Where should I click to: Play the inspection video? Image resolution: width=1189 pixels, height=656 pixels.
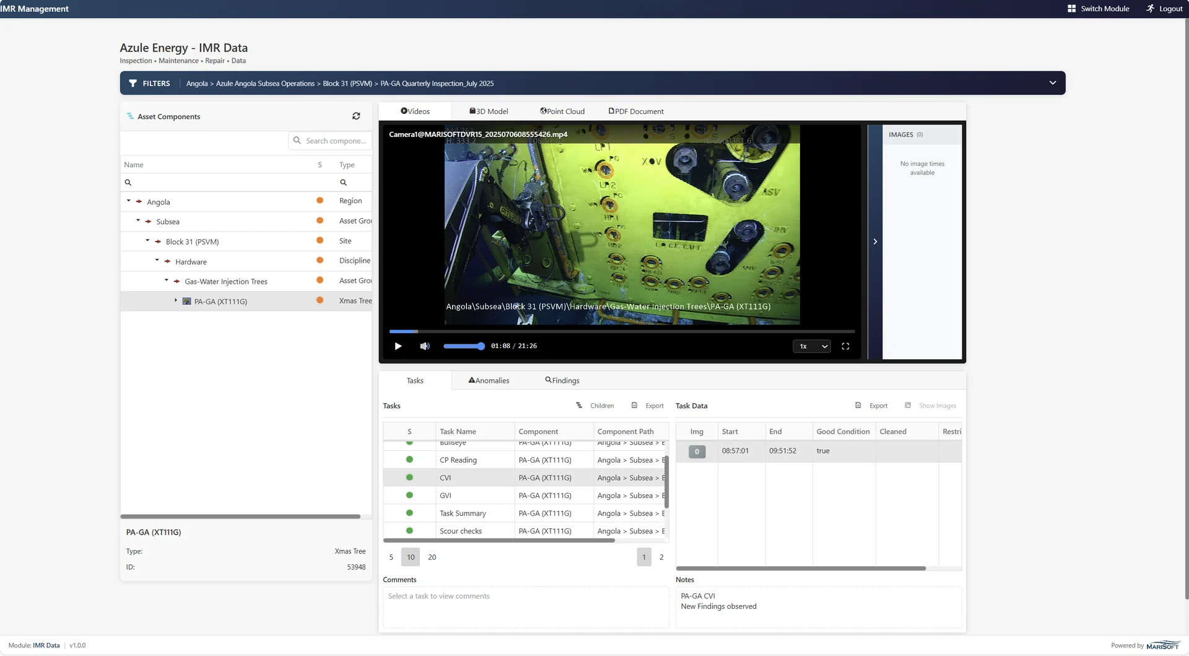[398, 346]
